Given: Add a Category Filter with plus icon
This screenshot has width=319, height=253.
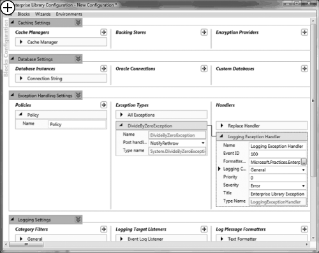Looking at the screenshot, I should click(x=103, y=229).
